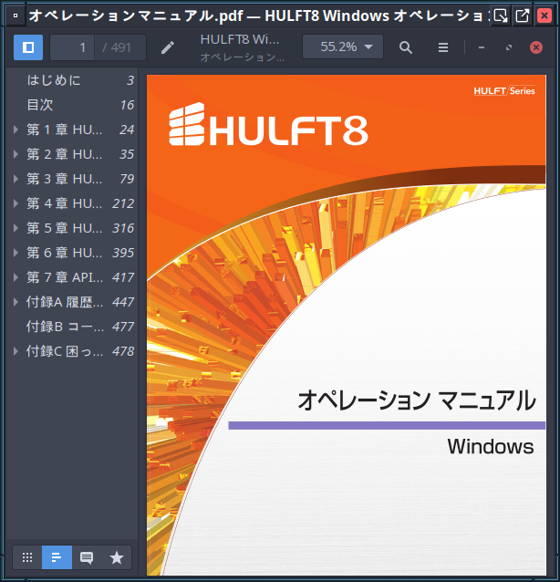The image size is (560, 582).
Task: Select the 第 2 章 HU... chapter row
Action: click(72, 154)
